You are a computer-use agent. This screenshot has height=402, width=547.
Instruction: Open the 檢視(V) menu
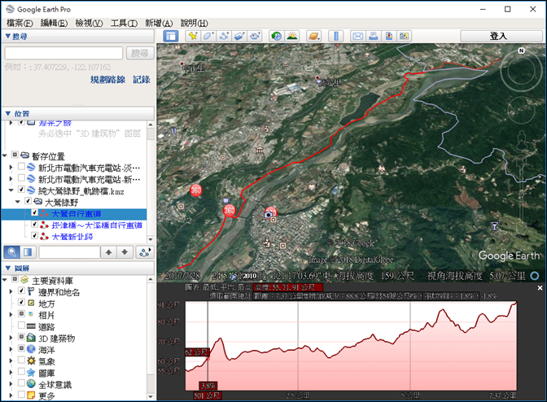[x=89, y=24]
